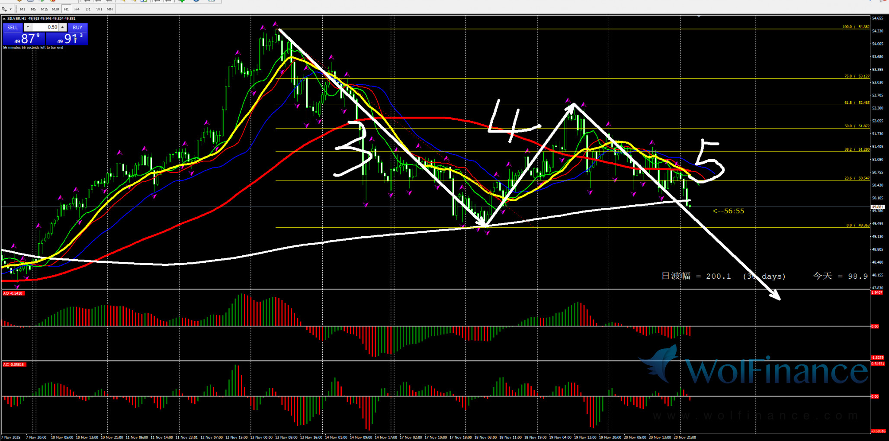Click the line studies cursor icon
This screenshot has width=889, height=441.
click(x=4, y=9)
